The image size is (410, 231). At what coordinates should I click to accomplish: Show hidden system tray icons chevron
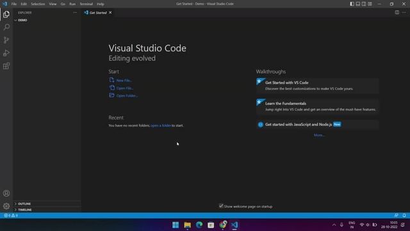(x=334, y=225)
